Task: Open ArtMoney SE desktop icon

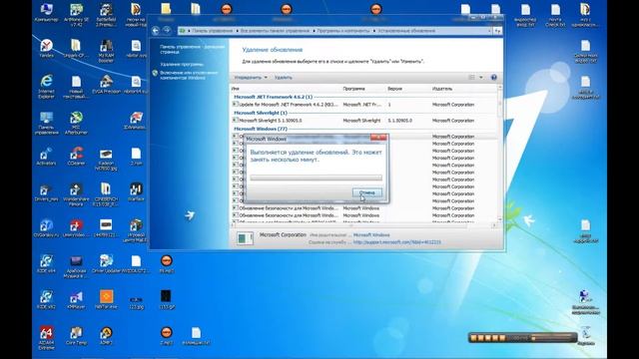Action: click(76, 15)
